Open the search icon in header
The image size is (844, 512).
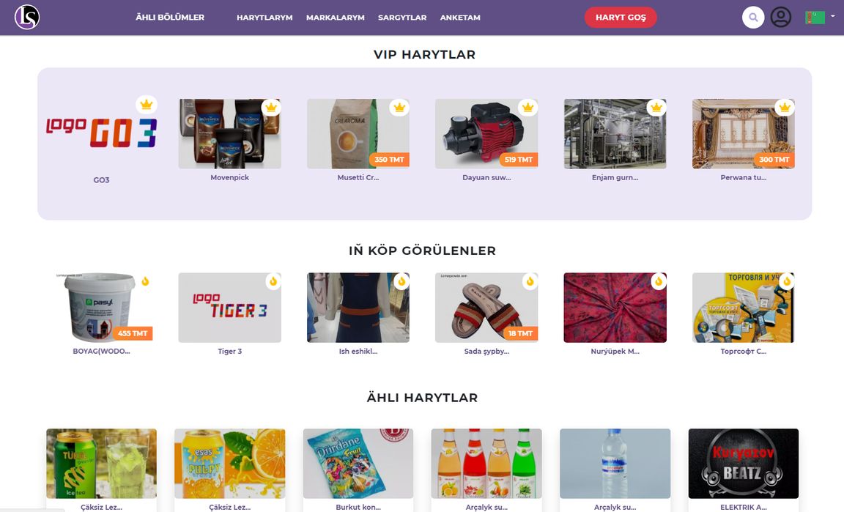[753, 18]
